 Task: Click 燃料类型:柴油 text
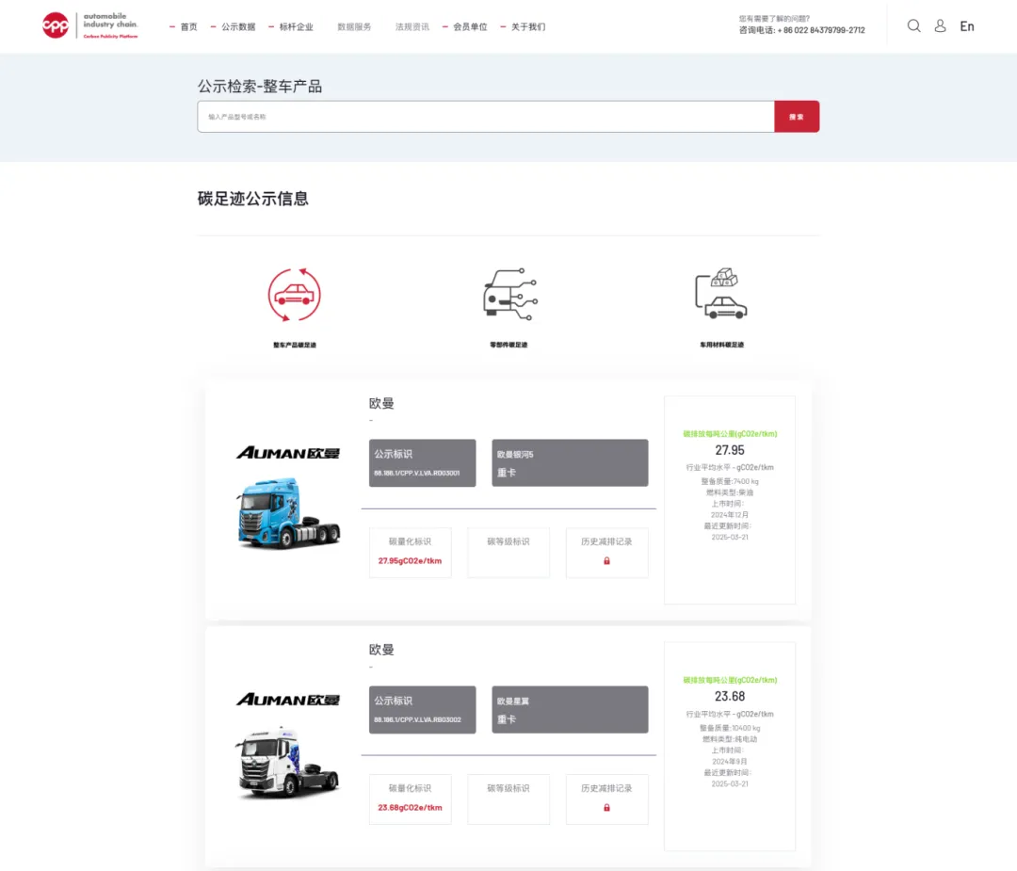(730, 492)
